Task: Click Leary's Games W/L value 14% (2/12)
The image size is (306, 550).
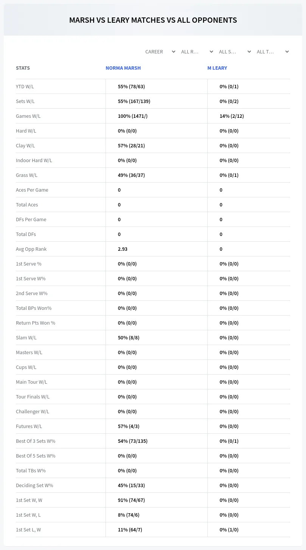Action: [232, 116]
